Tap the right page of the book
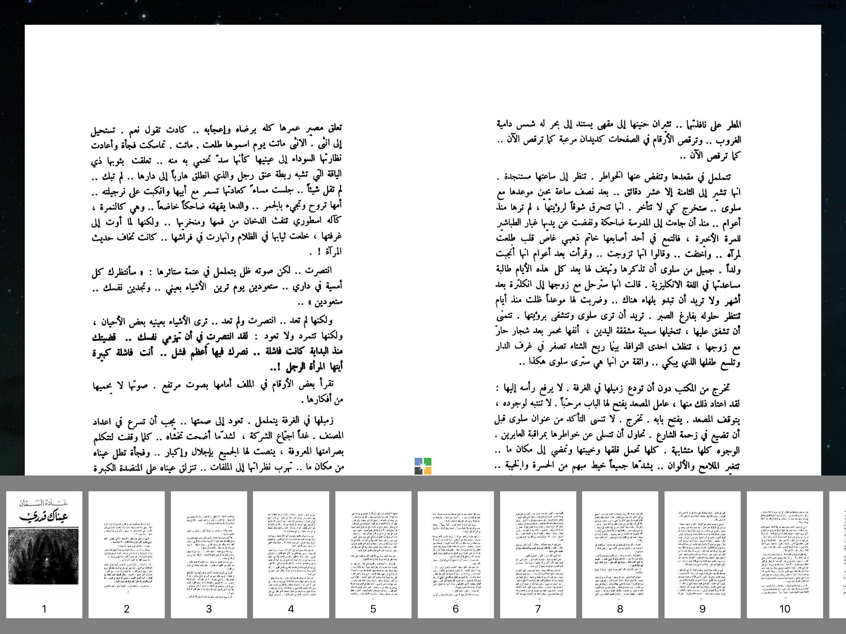 pos(622,250)
